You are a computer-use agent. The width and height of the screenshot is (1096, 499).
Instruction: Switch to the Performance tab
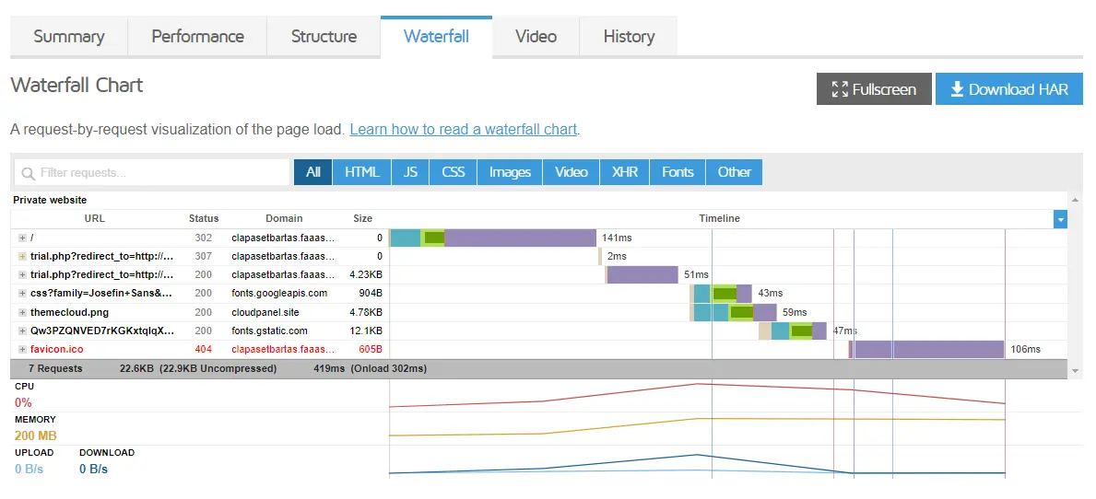(198, 36)
